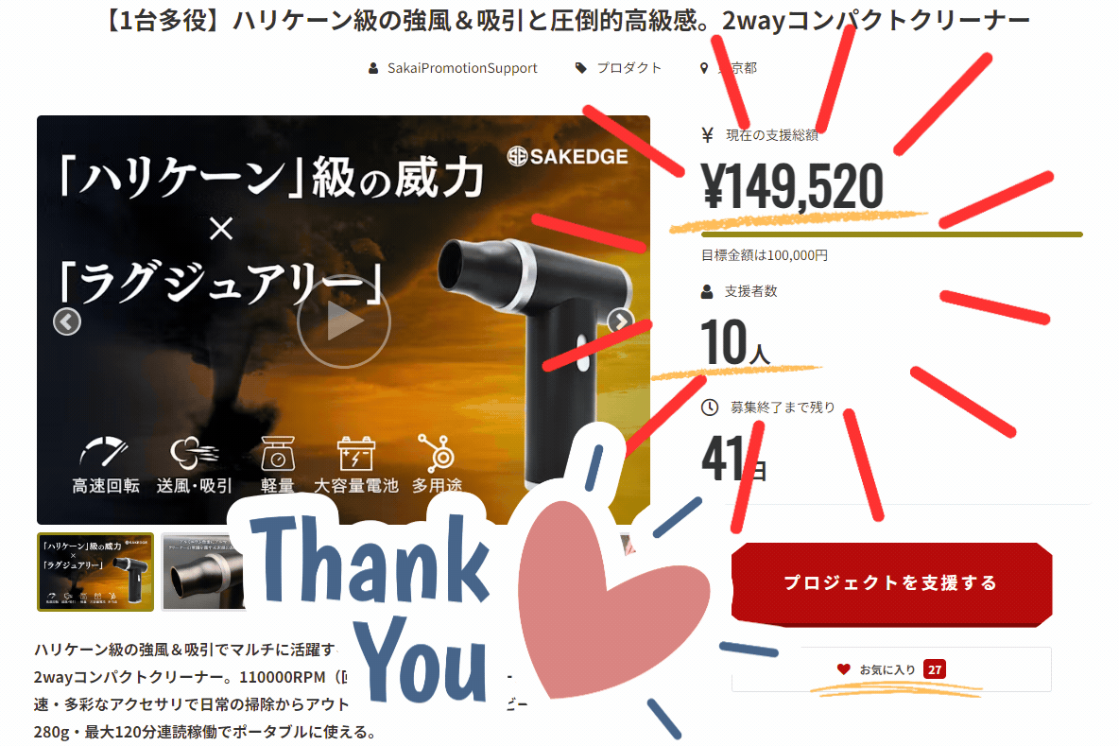Click the 軽量 scale icon
The height and width of the screenshot is (746, 1119).
pyautogui.click(x=278, y=453)
